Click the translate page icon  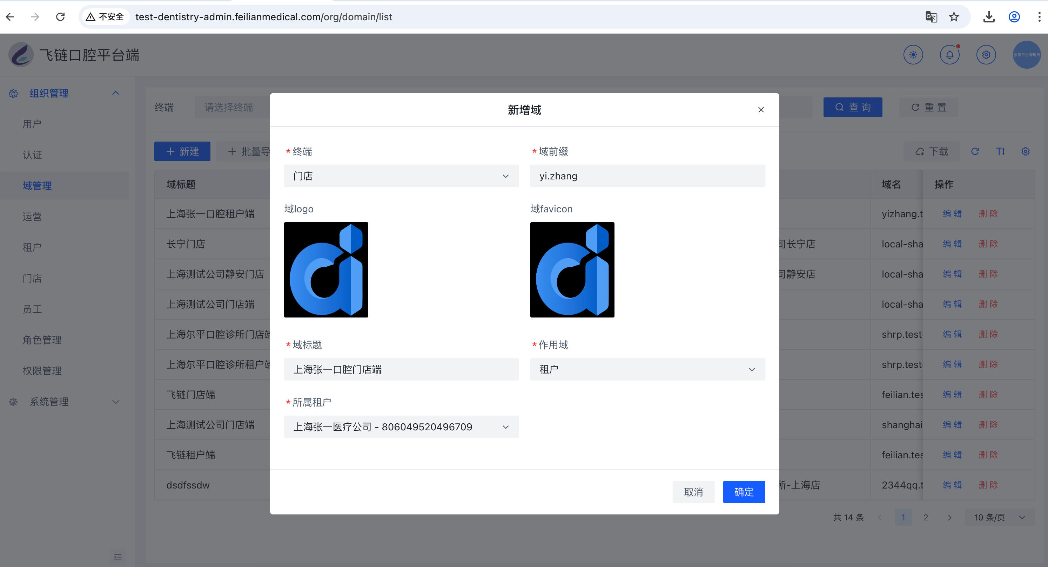click(x=931, y=17)
